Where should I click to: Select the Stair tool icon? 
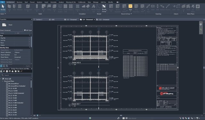click(x=88, y=7)
